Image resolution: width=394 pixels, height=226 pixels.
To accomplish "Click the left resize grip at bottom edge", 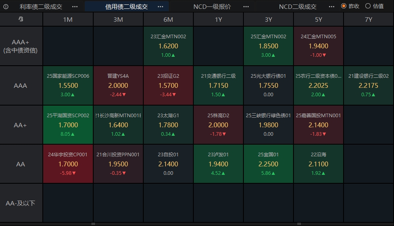I will [x=93, y=224].
